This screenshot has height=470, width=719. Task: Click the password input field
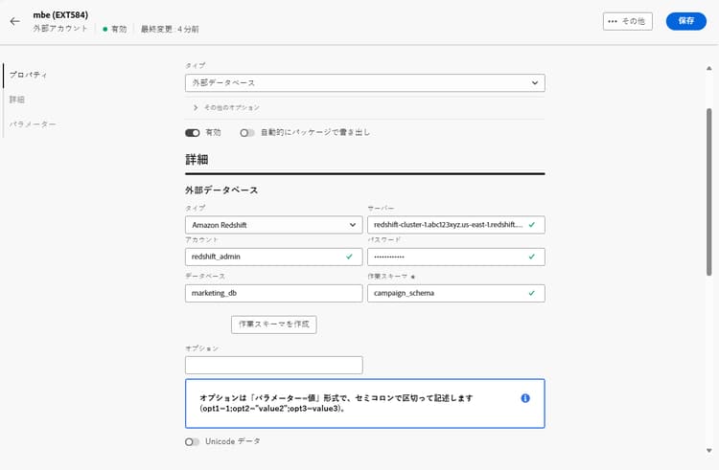tap(455, 257)
